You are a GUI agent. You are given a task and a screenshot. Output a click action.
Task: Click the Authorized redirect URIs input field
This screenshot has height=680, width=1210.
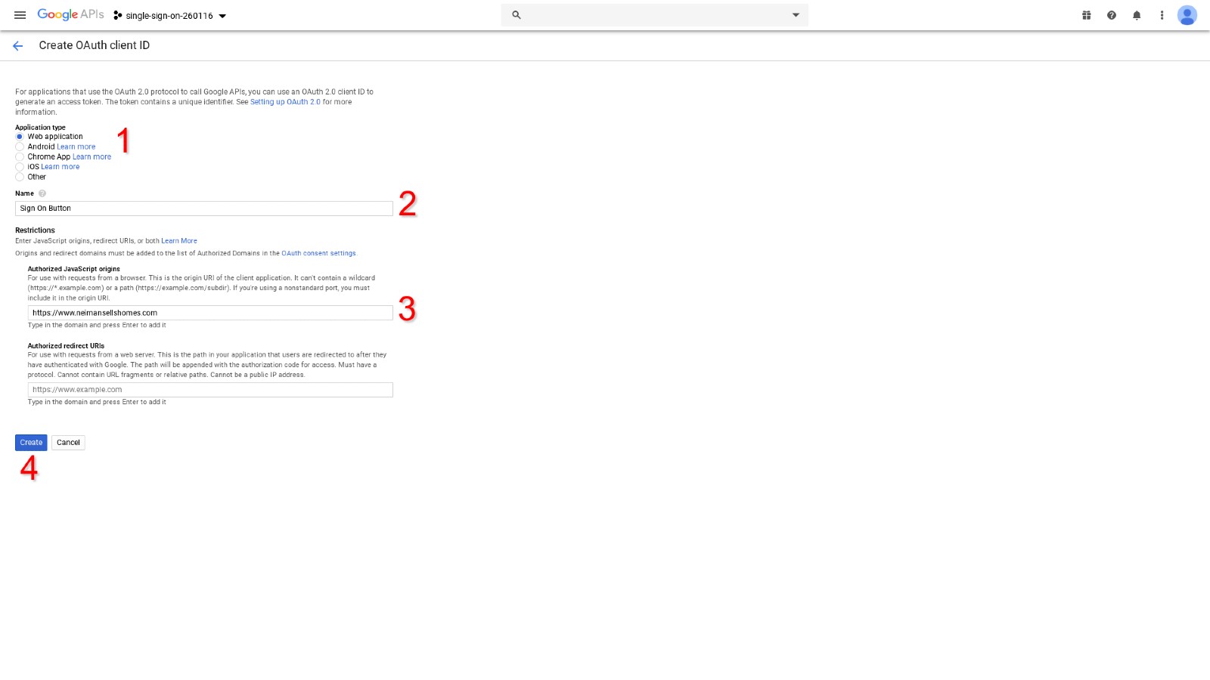[x=209, y=389]
